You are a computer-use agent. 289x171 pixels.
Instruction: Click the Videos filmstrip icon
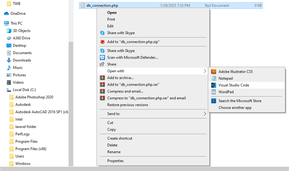(9, 82)
